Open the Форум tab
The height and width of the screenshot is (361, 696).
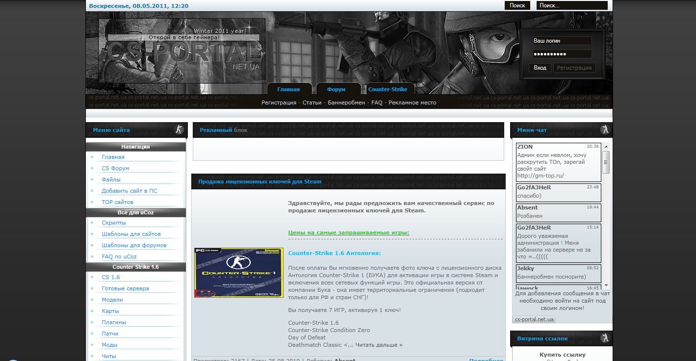point(336,89)
